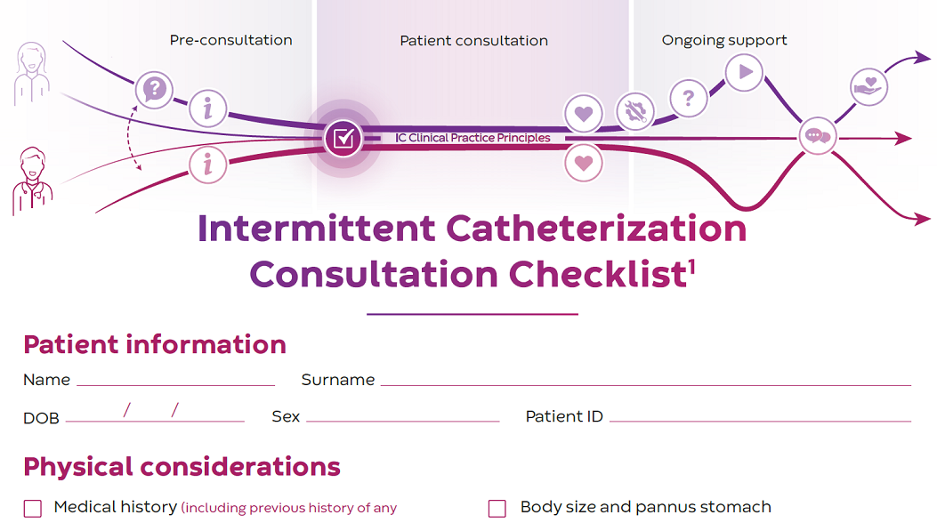Check the Body size and pannus stomach checkbox

[x=497, y=509]
